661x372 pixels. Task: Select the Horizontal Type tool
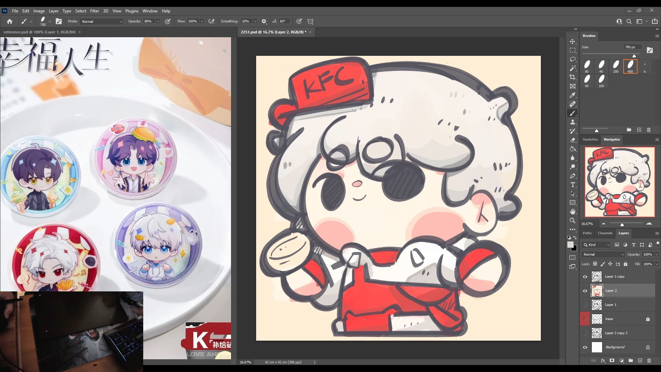coord(573,185)
